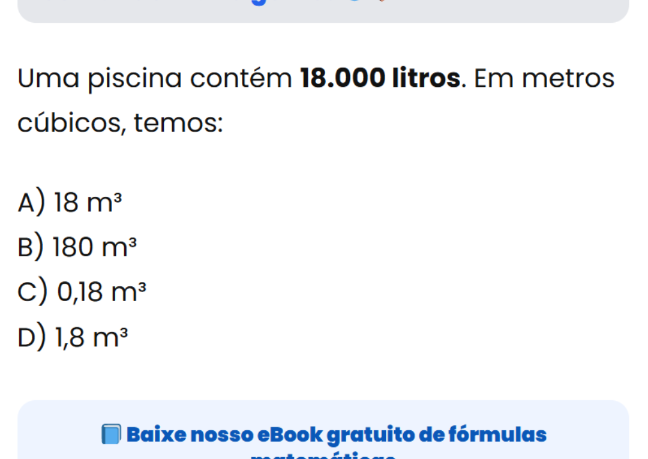Screen dimensions: 648x459
Task: Click the answer value 0,18 m³
Action: pos(101,292)
